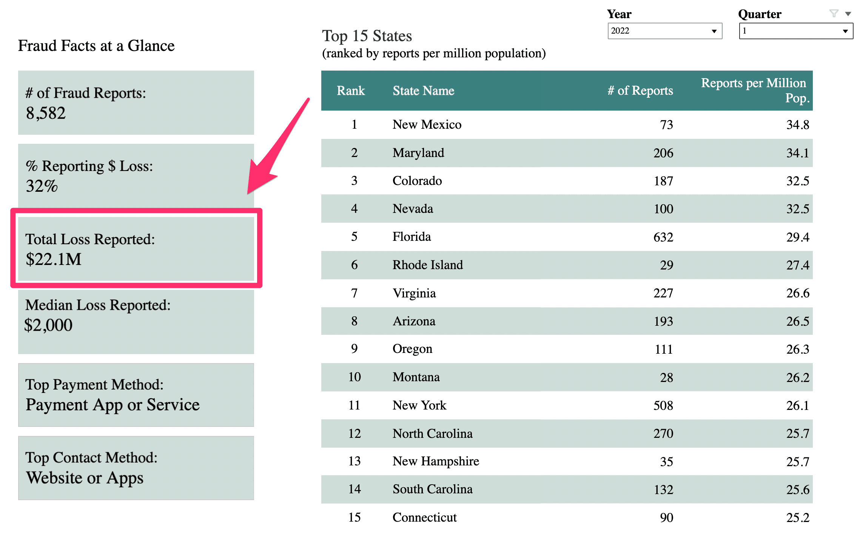860x539 pixels.
Task: Click Florida's report count 632
Action: click(x=663, y=237)
